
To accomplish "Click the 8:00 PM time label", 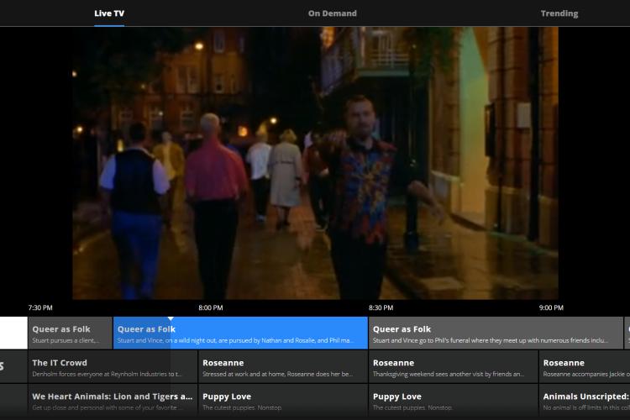I will coord(211,308).
